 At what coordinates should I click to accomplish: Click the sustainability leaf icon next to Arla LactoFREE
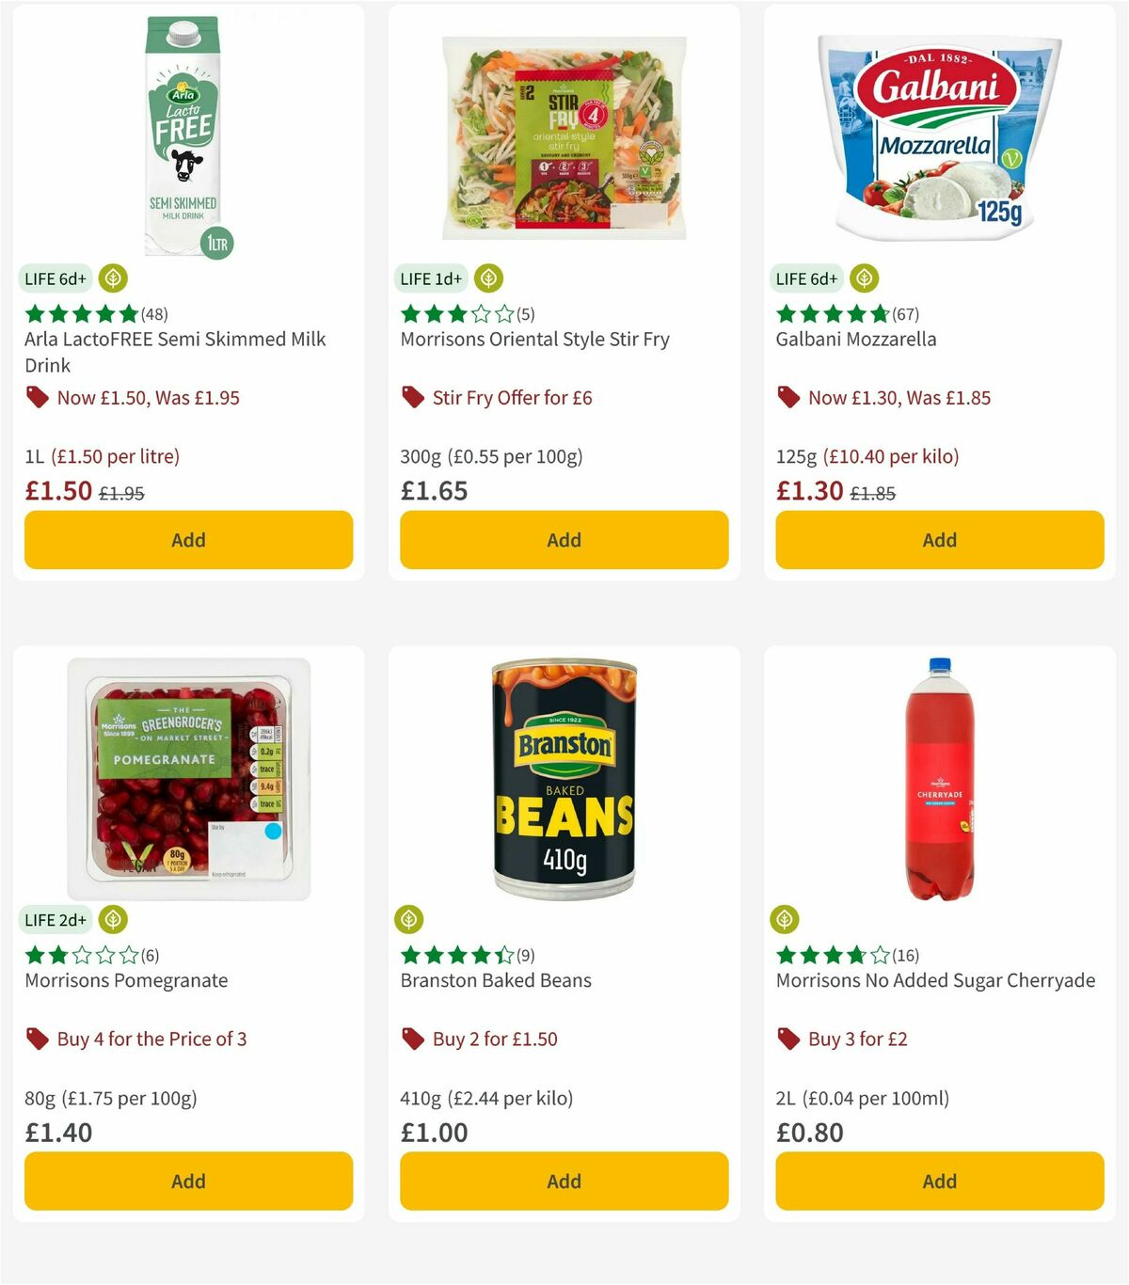113,278
